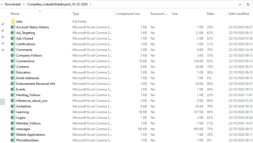Select the Logins CSV file icon

point(13,117)
